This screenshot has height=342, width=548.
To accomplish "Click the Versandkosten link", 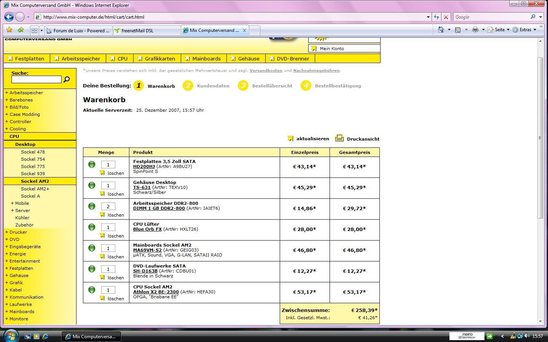I will (266, 70).
